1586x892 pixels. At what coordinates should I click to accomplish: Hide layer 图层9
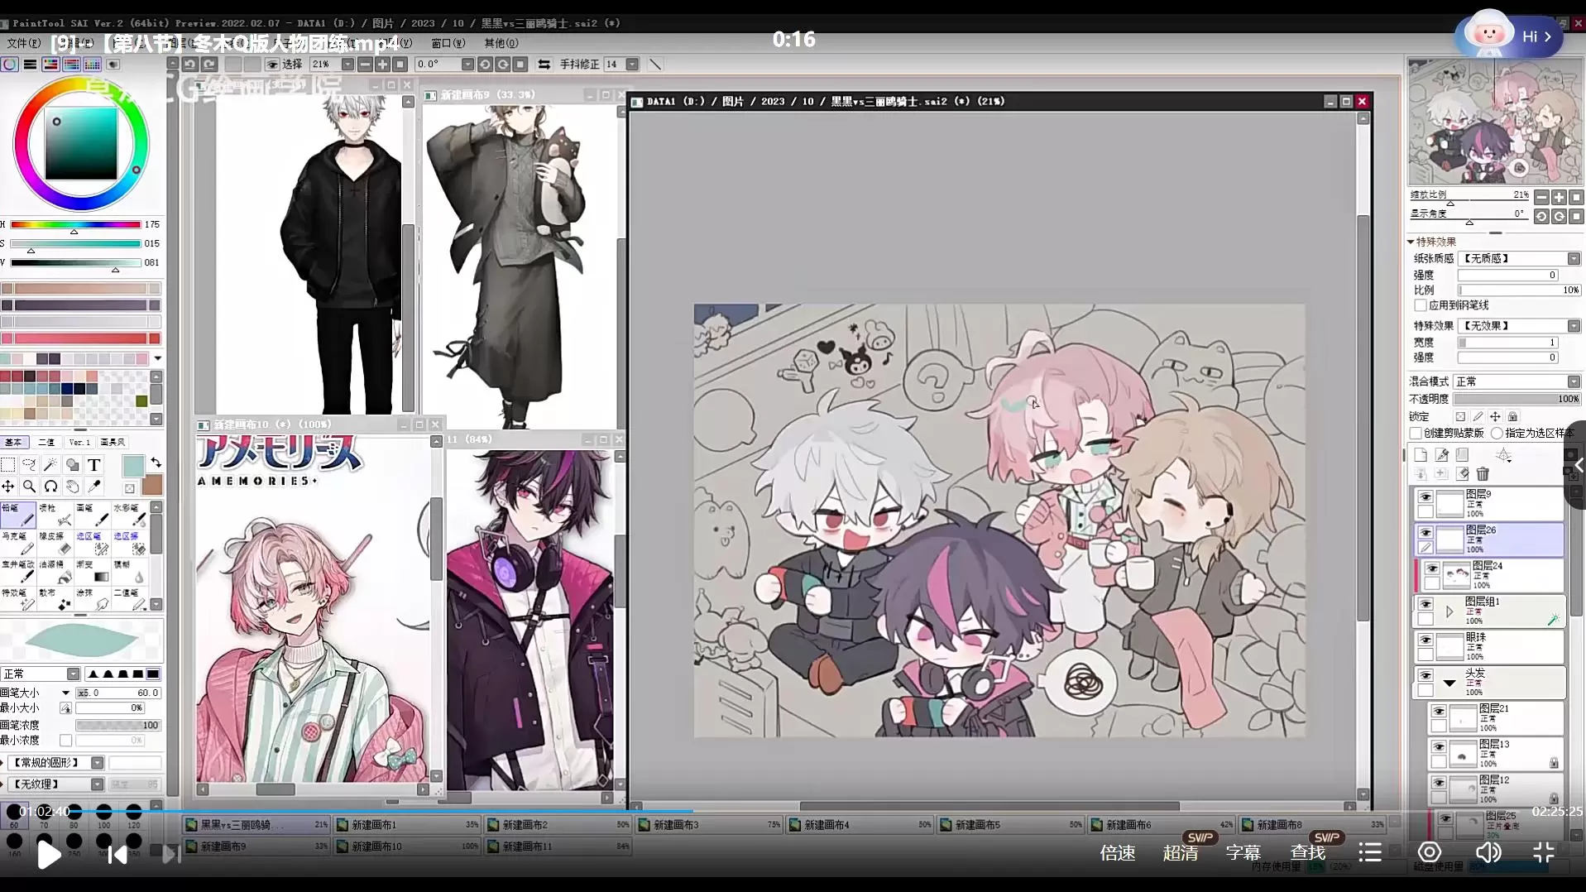[x=1425, y=496]
